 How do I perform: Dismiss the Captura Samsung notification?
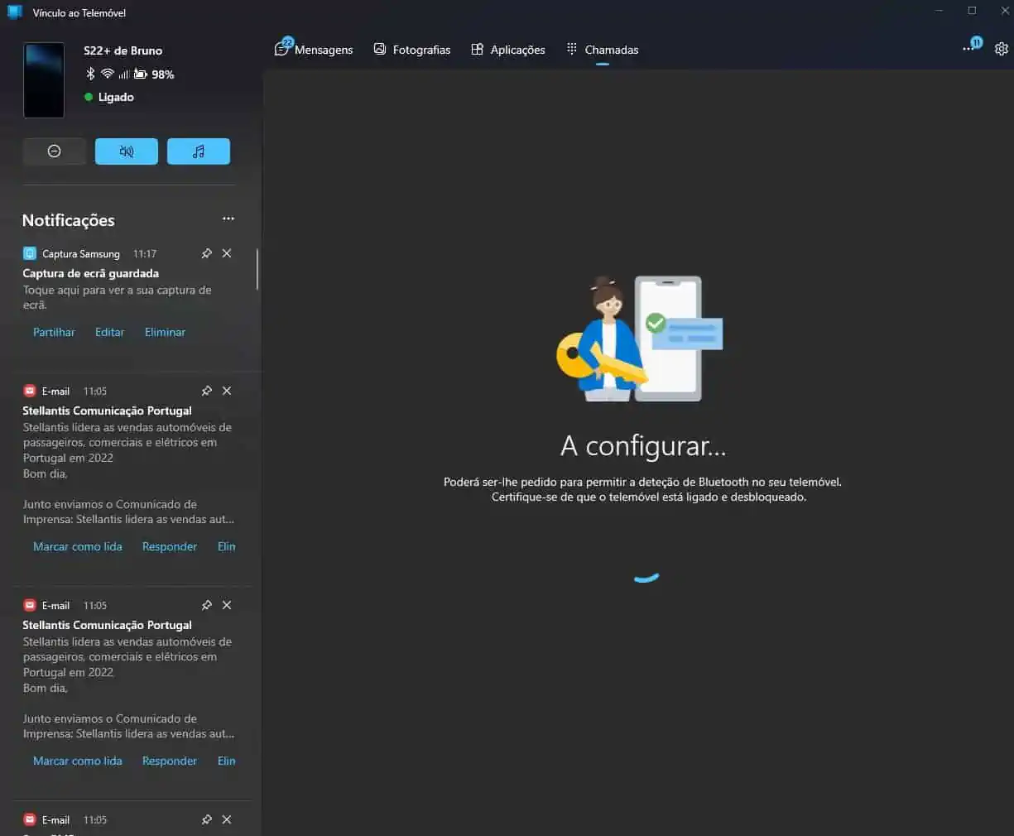click(227, 253)
